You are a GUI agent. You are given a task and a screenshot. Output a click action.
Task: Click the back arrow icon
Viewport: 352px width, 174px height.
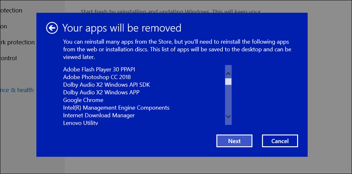52,28
